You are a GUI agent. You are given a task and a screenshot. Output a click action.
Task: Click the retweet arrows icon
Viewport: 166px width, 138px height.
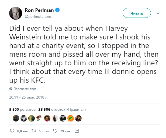pos(34,131)
